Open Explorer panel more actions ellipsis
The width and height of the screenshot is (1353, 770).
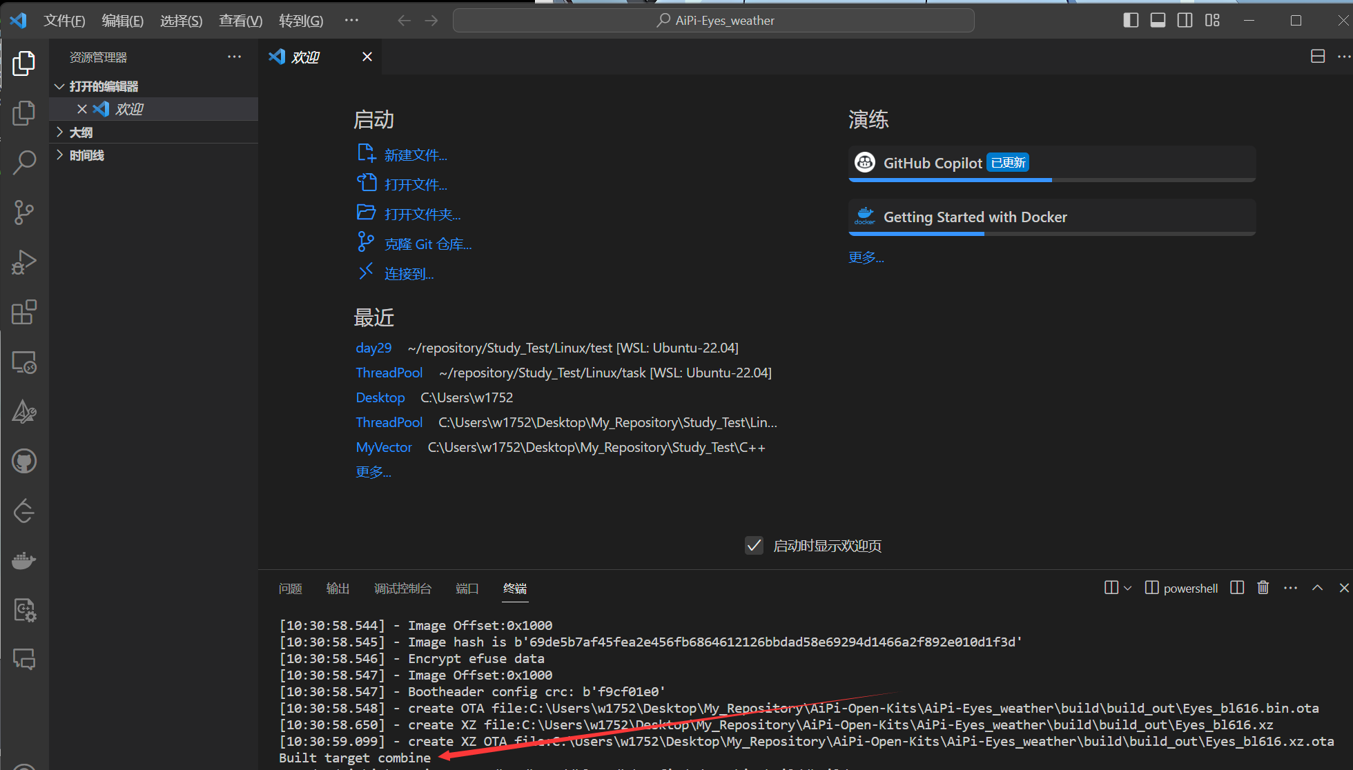pyautogui.click(x=235, y=57)
